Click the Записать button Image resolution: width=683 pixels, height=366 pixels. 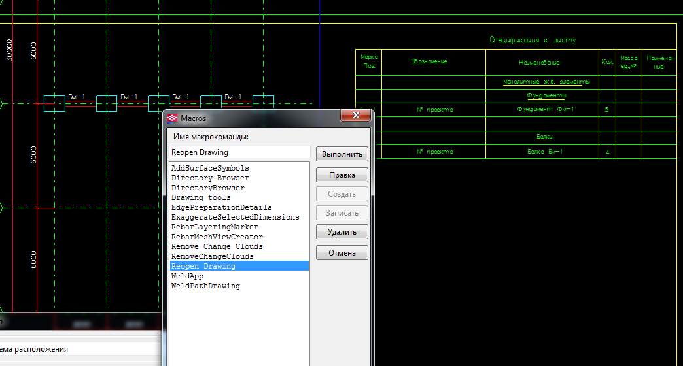pos(341,213)
